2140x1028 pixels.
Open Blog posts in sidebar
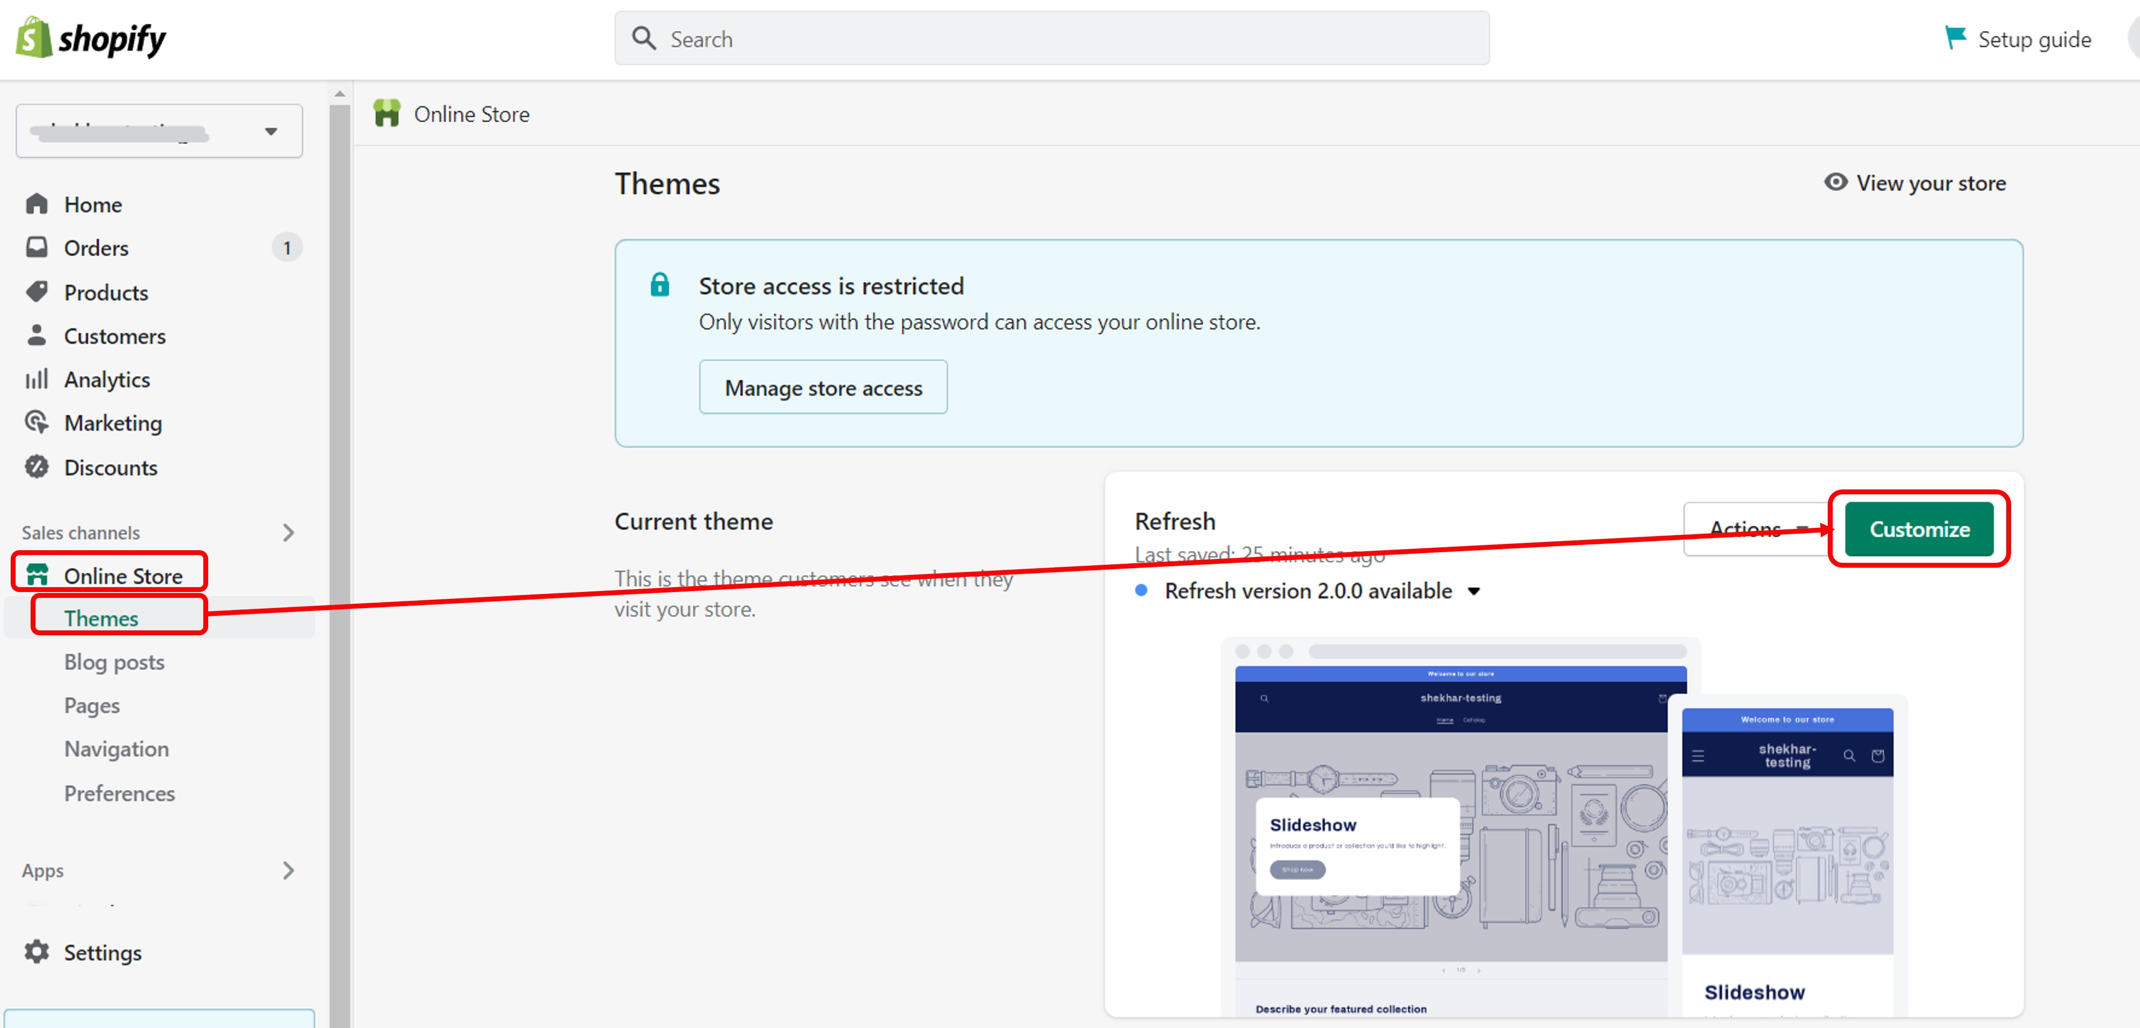[114, 662]
